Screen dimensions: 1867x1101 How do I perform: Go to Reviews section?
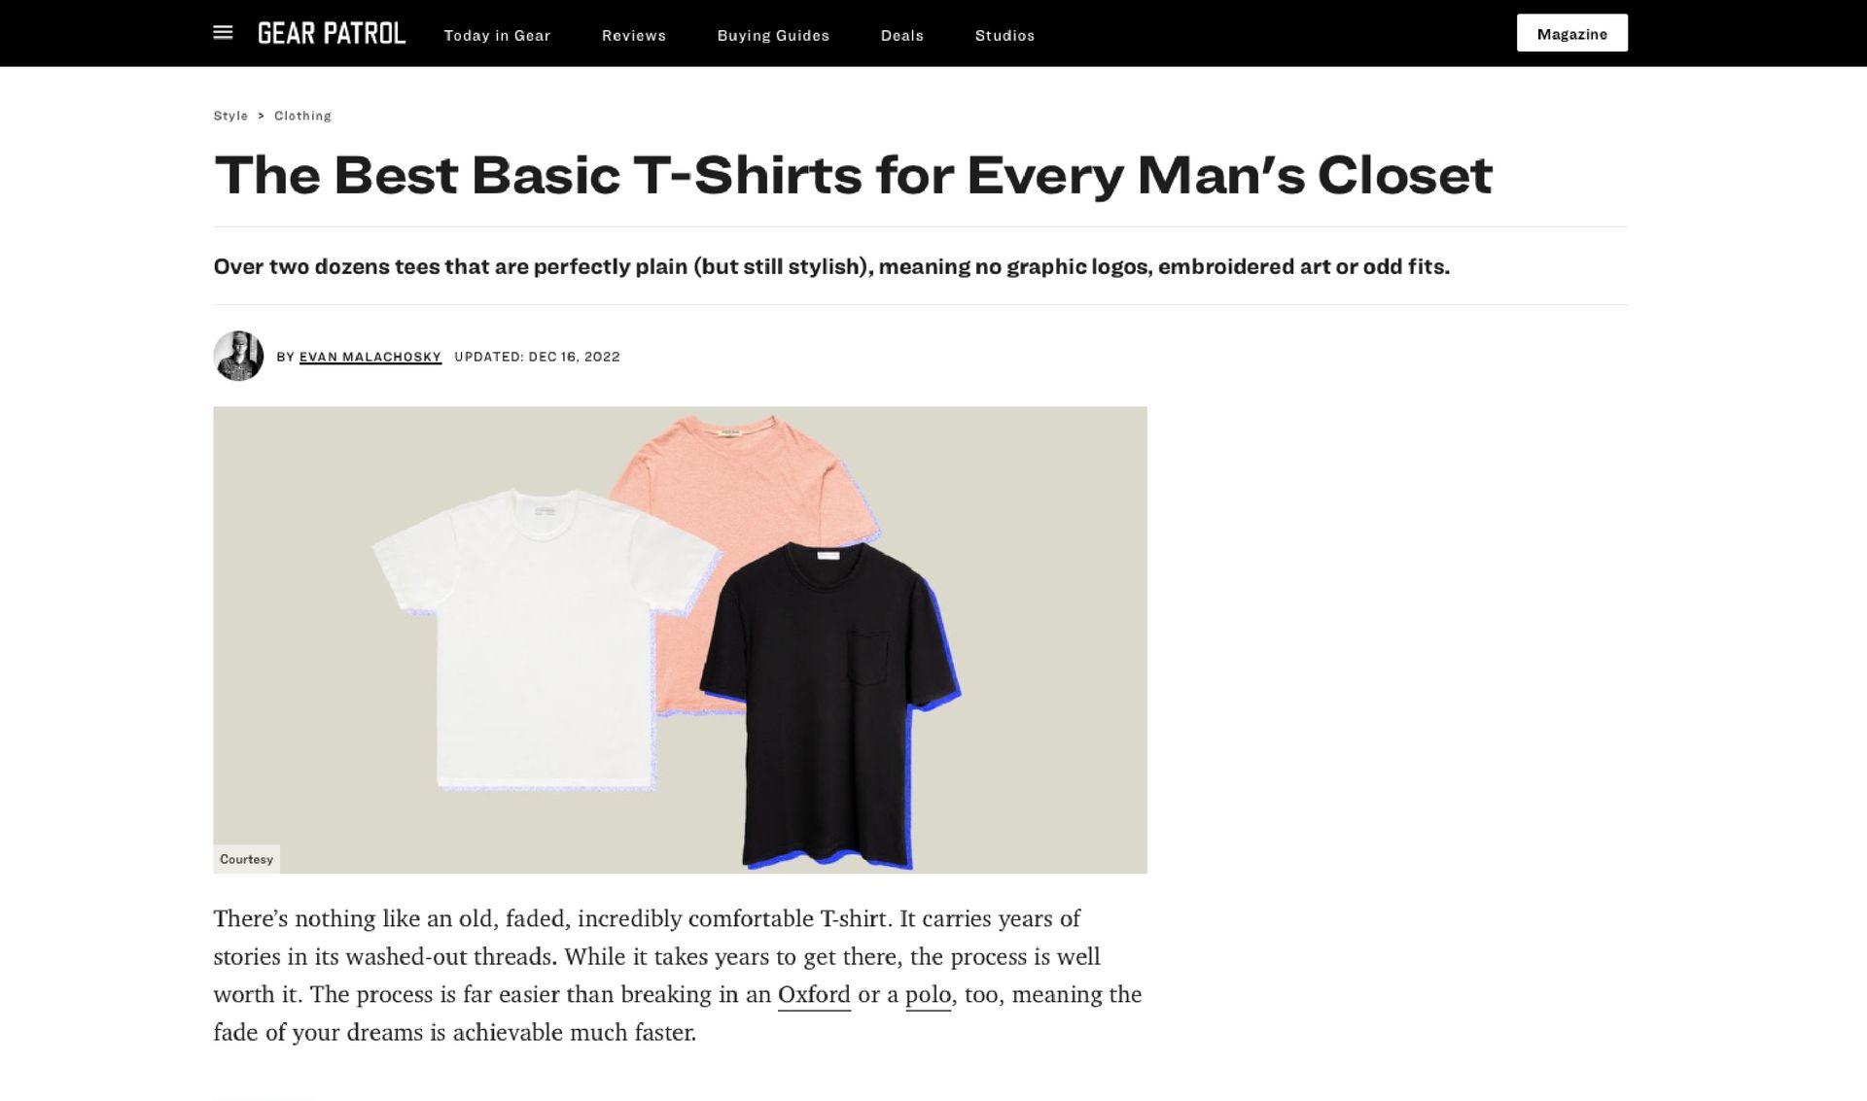634,35
